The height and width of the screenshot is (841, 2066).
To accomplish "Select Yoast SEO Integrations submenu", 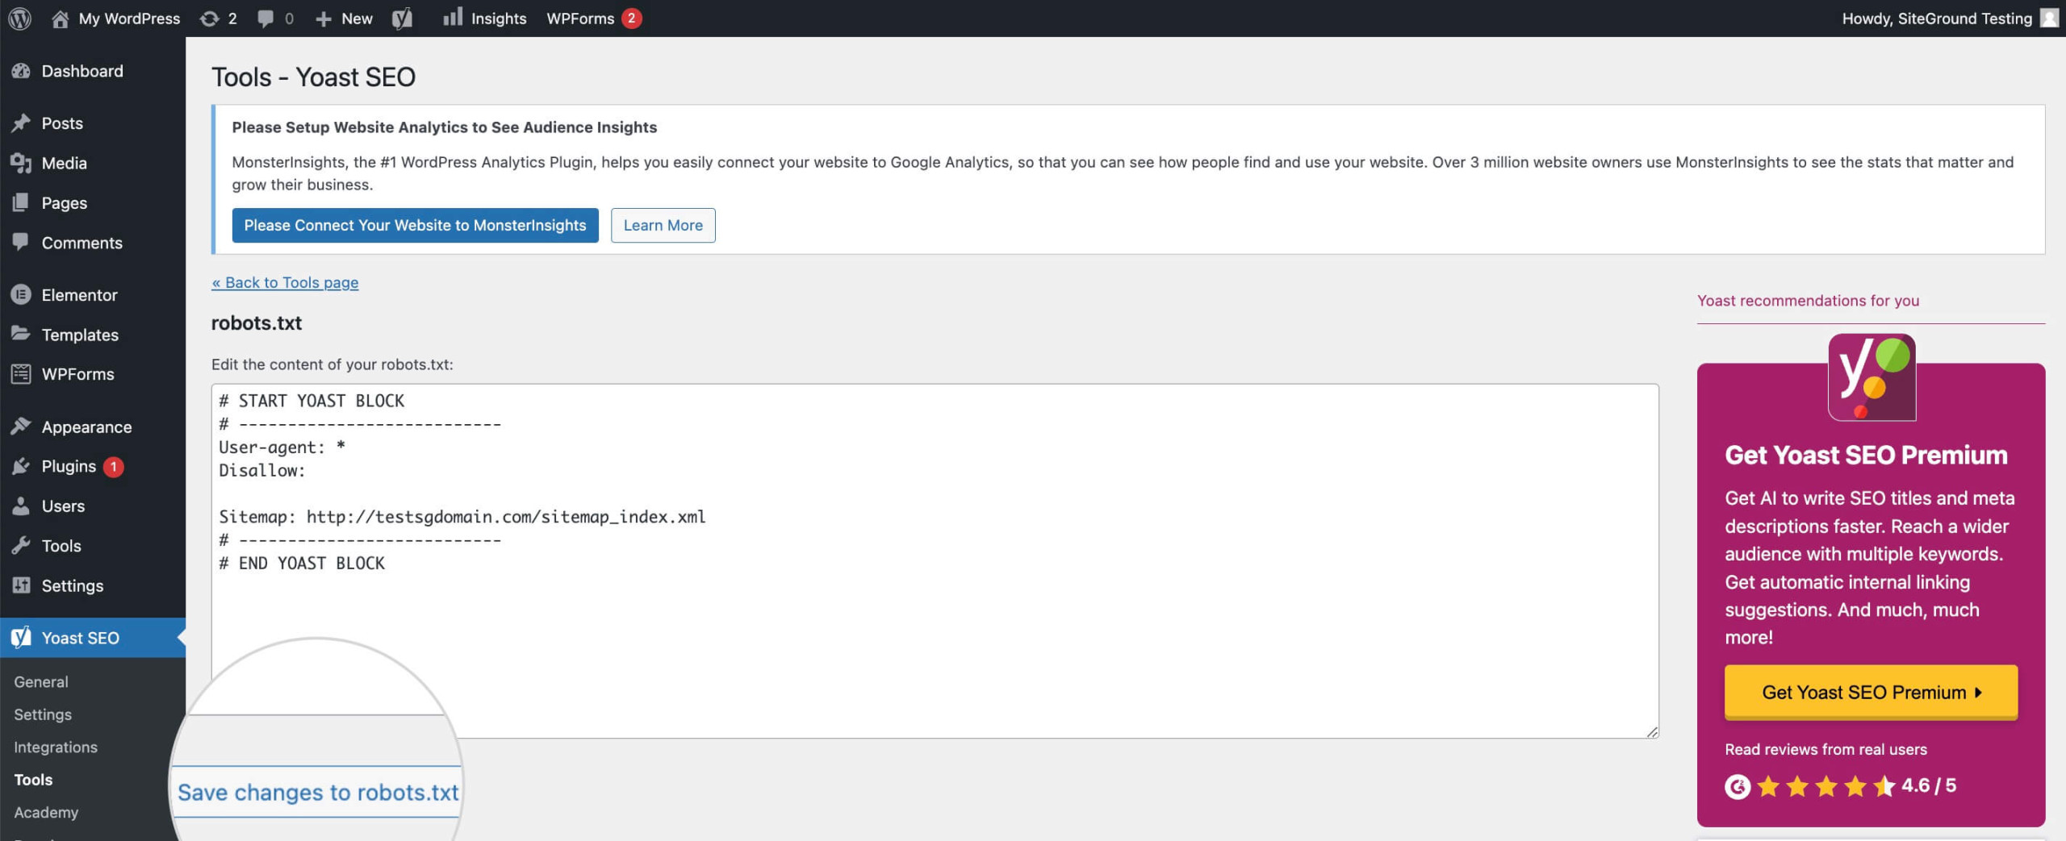I will (56, 747).
